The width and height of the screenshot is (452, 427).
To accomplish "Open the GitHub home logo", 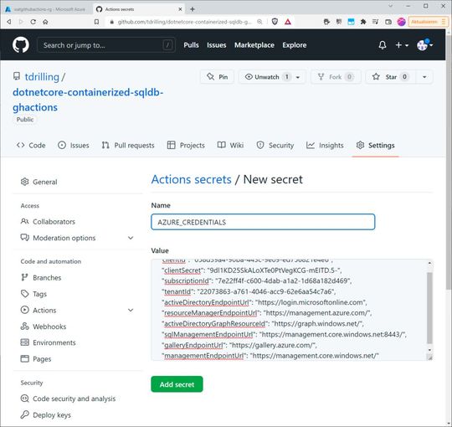I will click(x=21, y=45).
